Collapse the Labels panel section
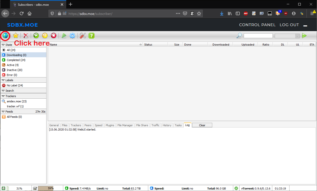Screen dimensions: 317x191 pos(23,80)
